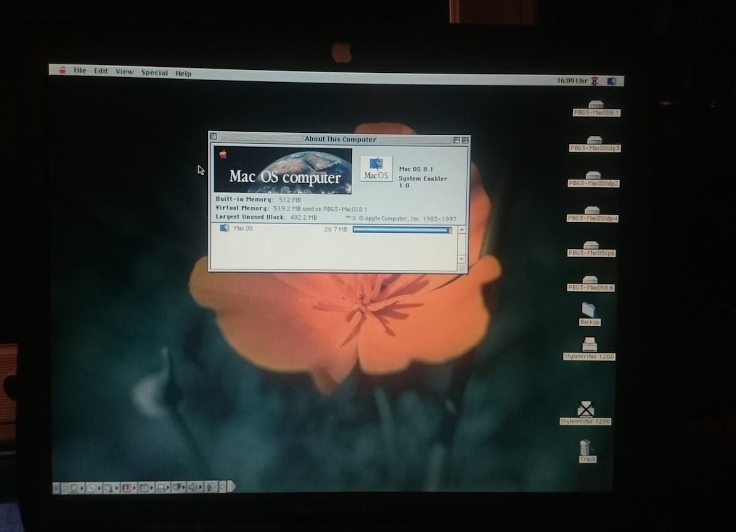Screen dimensions: 736x532
Task: Expand the color depth module arrow
Action: pos(134,488)
